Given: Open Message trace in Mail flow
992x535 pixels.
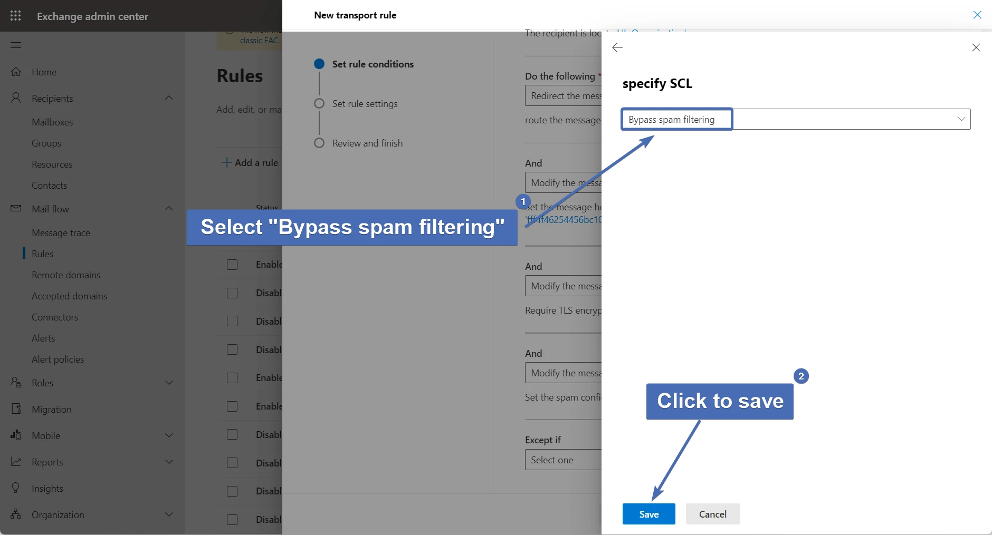Looking at the screenshot, I should (x=61, y=232).
